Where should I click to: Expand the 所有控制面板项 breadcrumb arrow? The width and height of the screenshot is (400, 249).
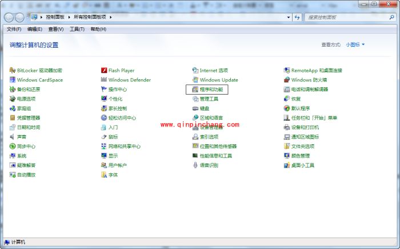[111, 17]
